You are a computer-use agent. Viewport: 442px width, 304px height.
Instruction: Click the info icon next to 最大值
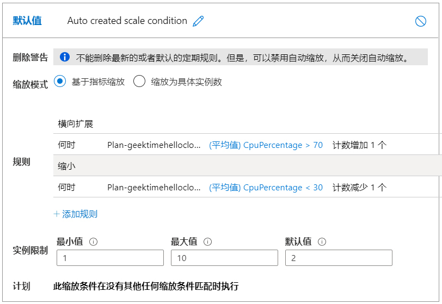[x=207, y=242]
